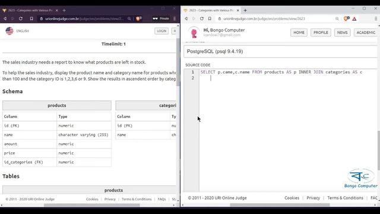Click Forward in the right browser window
This screenshot has width=380, height=214.
(194, 18)
